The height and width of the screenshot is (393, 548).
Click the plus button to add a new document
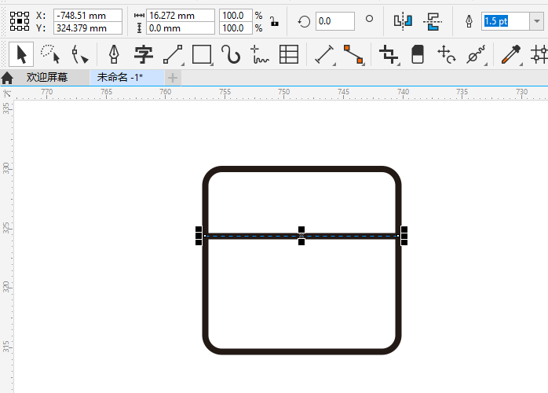[173, 78]
